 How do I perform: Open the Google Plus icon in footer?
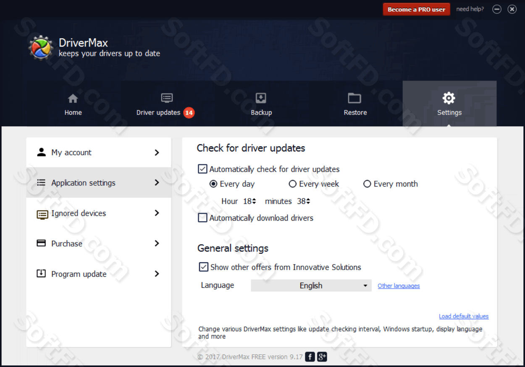pos(322,357)
